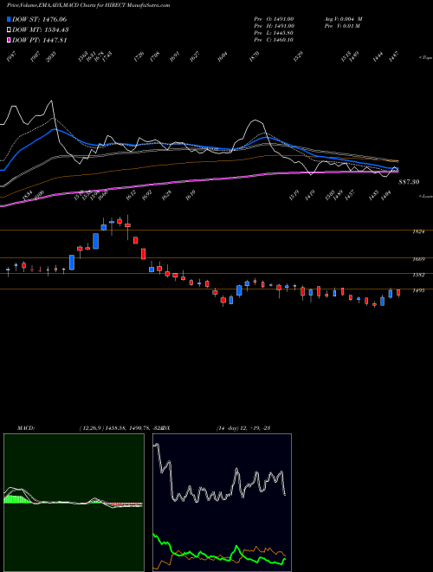Screen dimensions: 433x572
Task: Click the '<Tops' axis label
Action: pyautogui.click(x=426, y=58)
